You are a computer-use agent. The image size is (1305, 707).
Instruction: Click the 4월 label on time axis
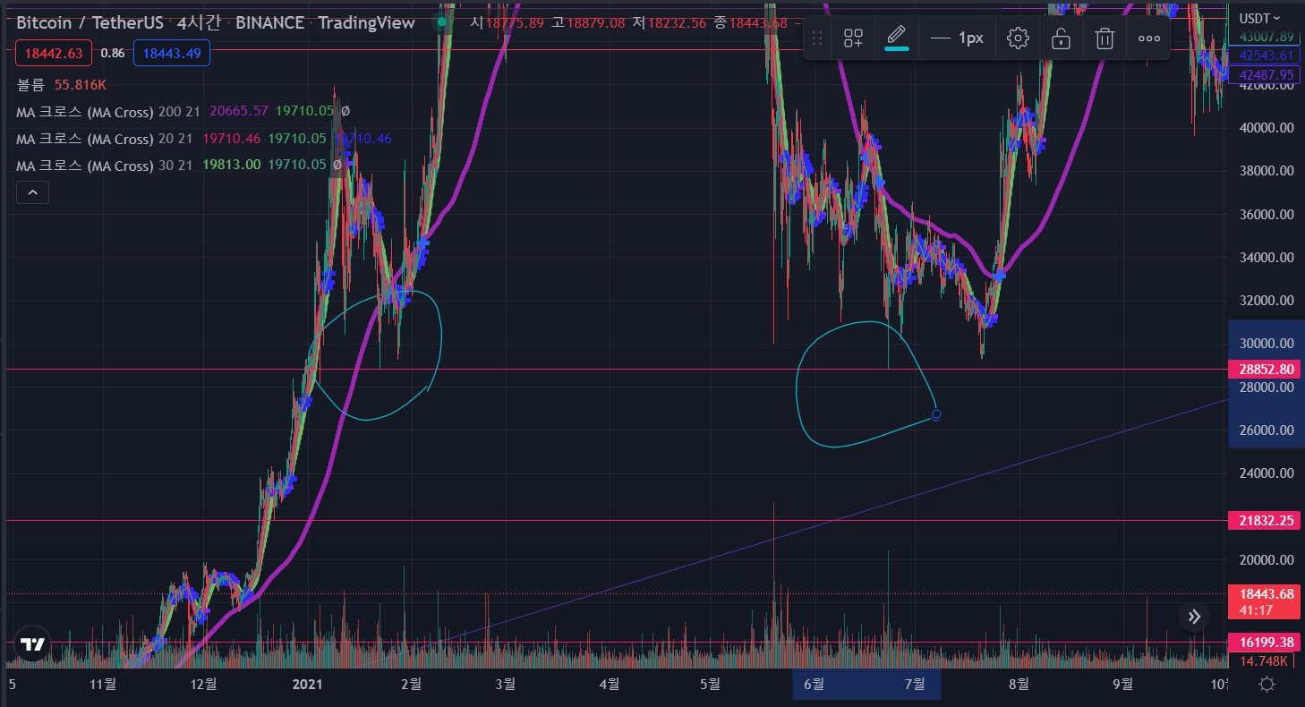[x=609, y=684]
